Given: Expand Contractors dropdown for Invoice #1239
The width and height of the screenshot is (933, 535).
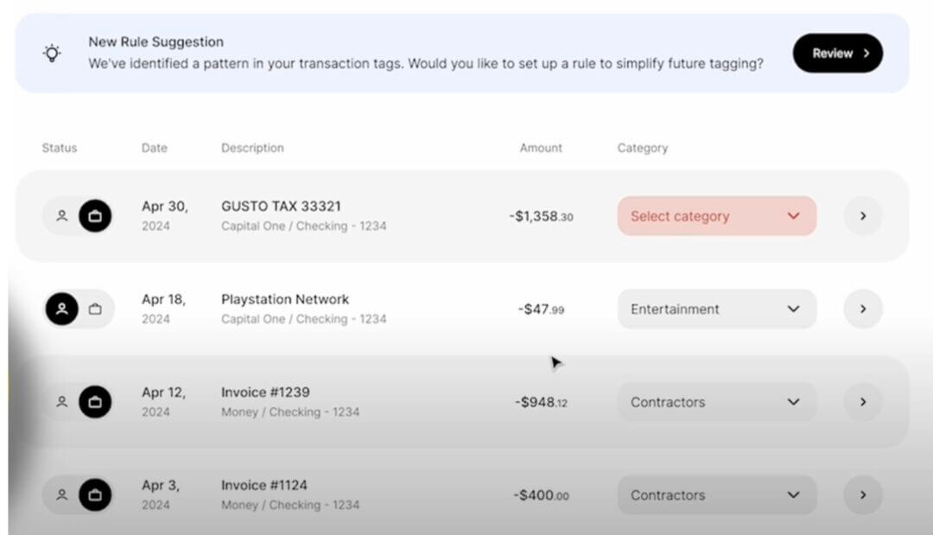Looking at the screenshot, I should coord(716,402).
